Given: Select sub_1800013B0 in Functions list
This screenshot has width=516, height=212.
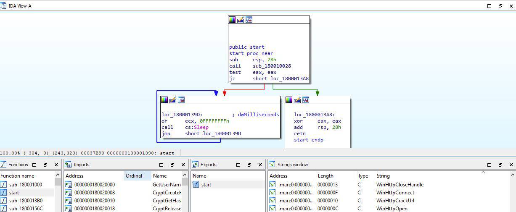Looking at the screenshot, I should click(x=25, y=201).
